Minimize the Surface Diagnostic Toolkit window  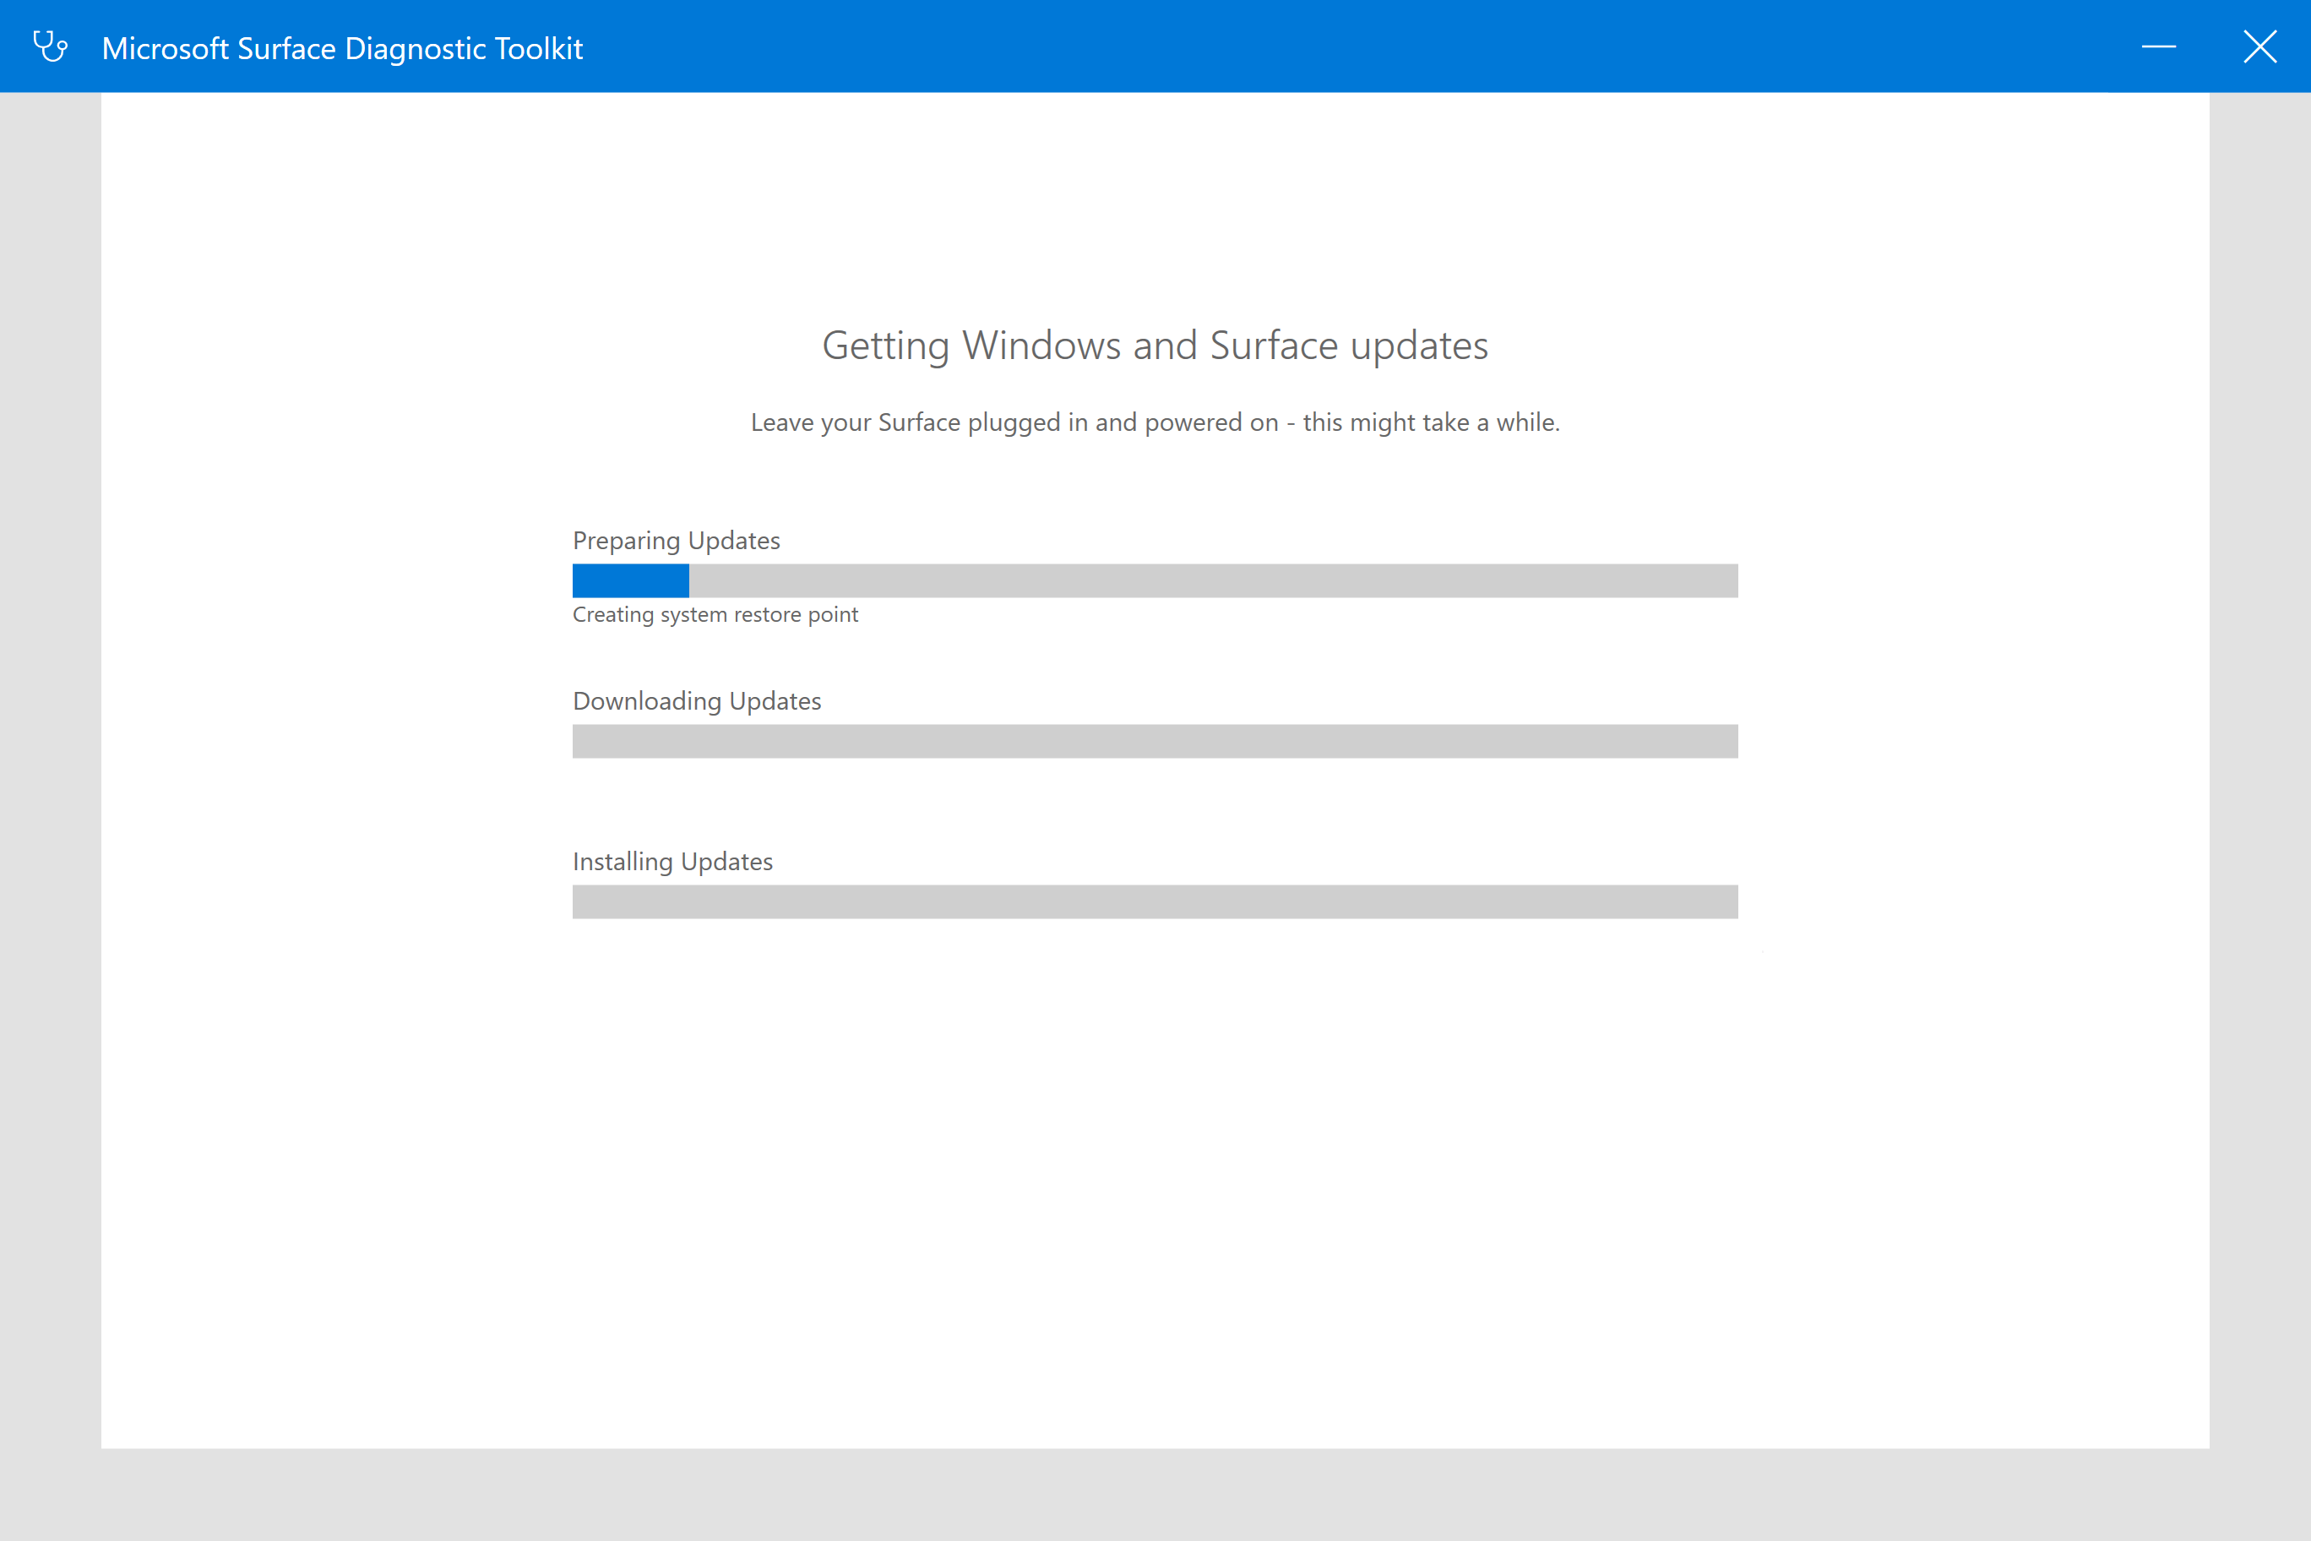coord(2158,46)
